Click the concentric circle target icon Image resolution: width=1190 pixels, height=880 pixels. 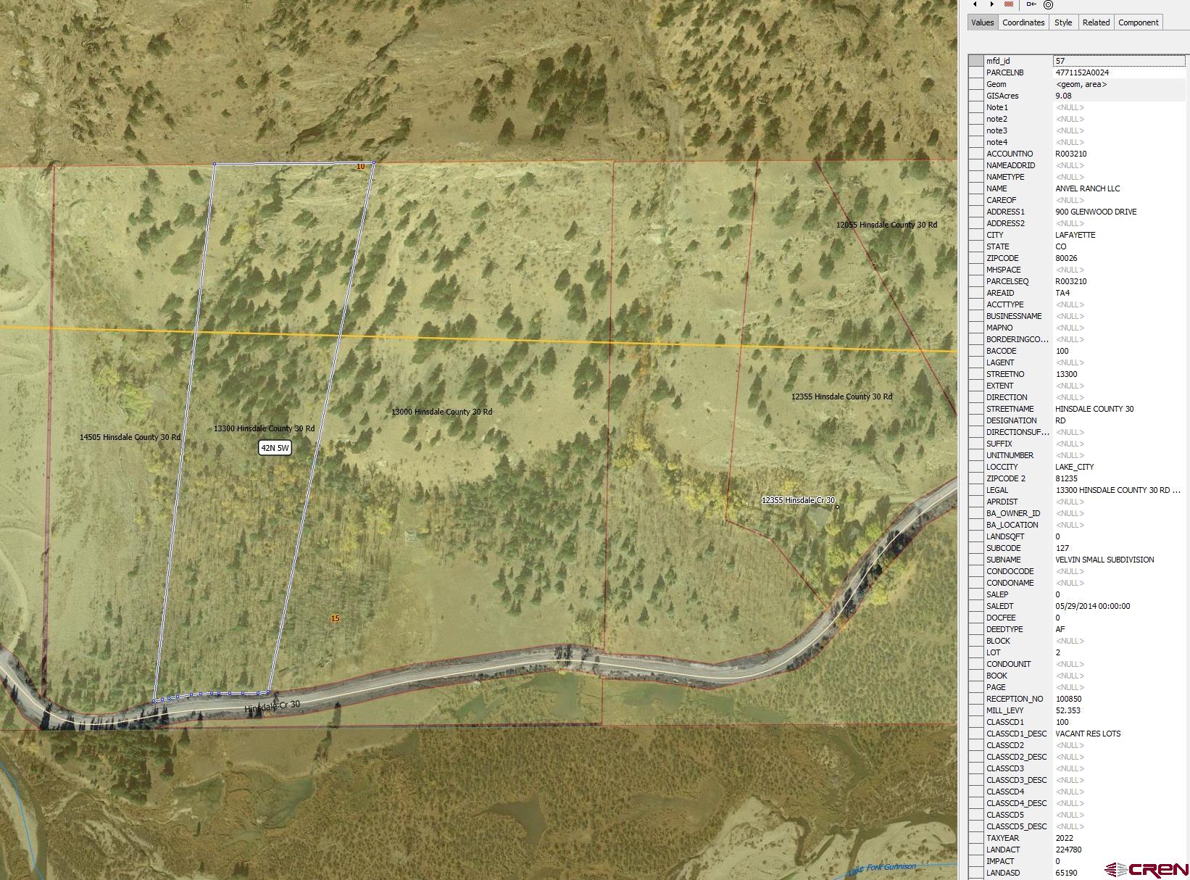click(x=1048, y=4)
